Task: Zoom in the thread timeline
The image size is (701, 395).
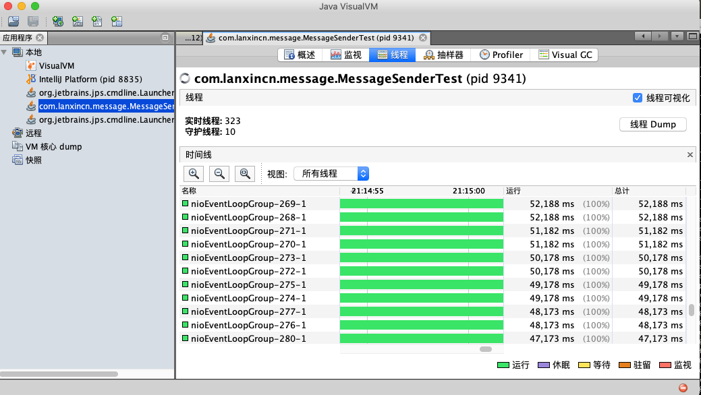Action: point(194,174)
